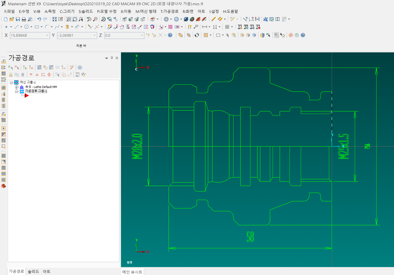Expand the 속성 - Lathe Default MM node
394x275 pixels.
coord(16,87)
